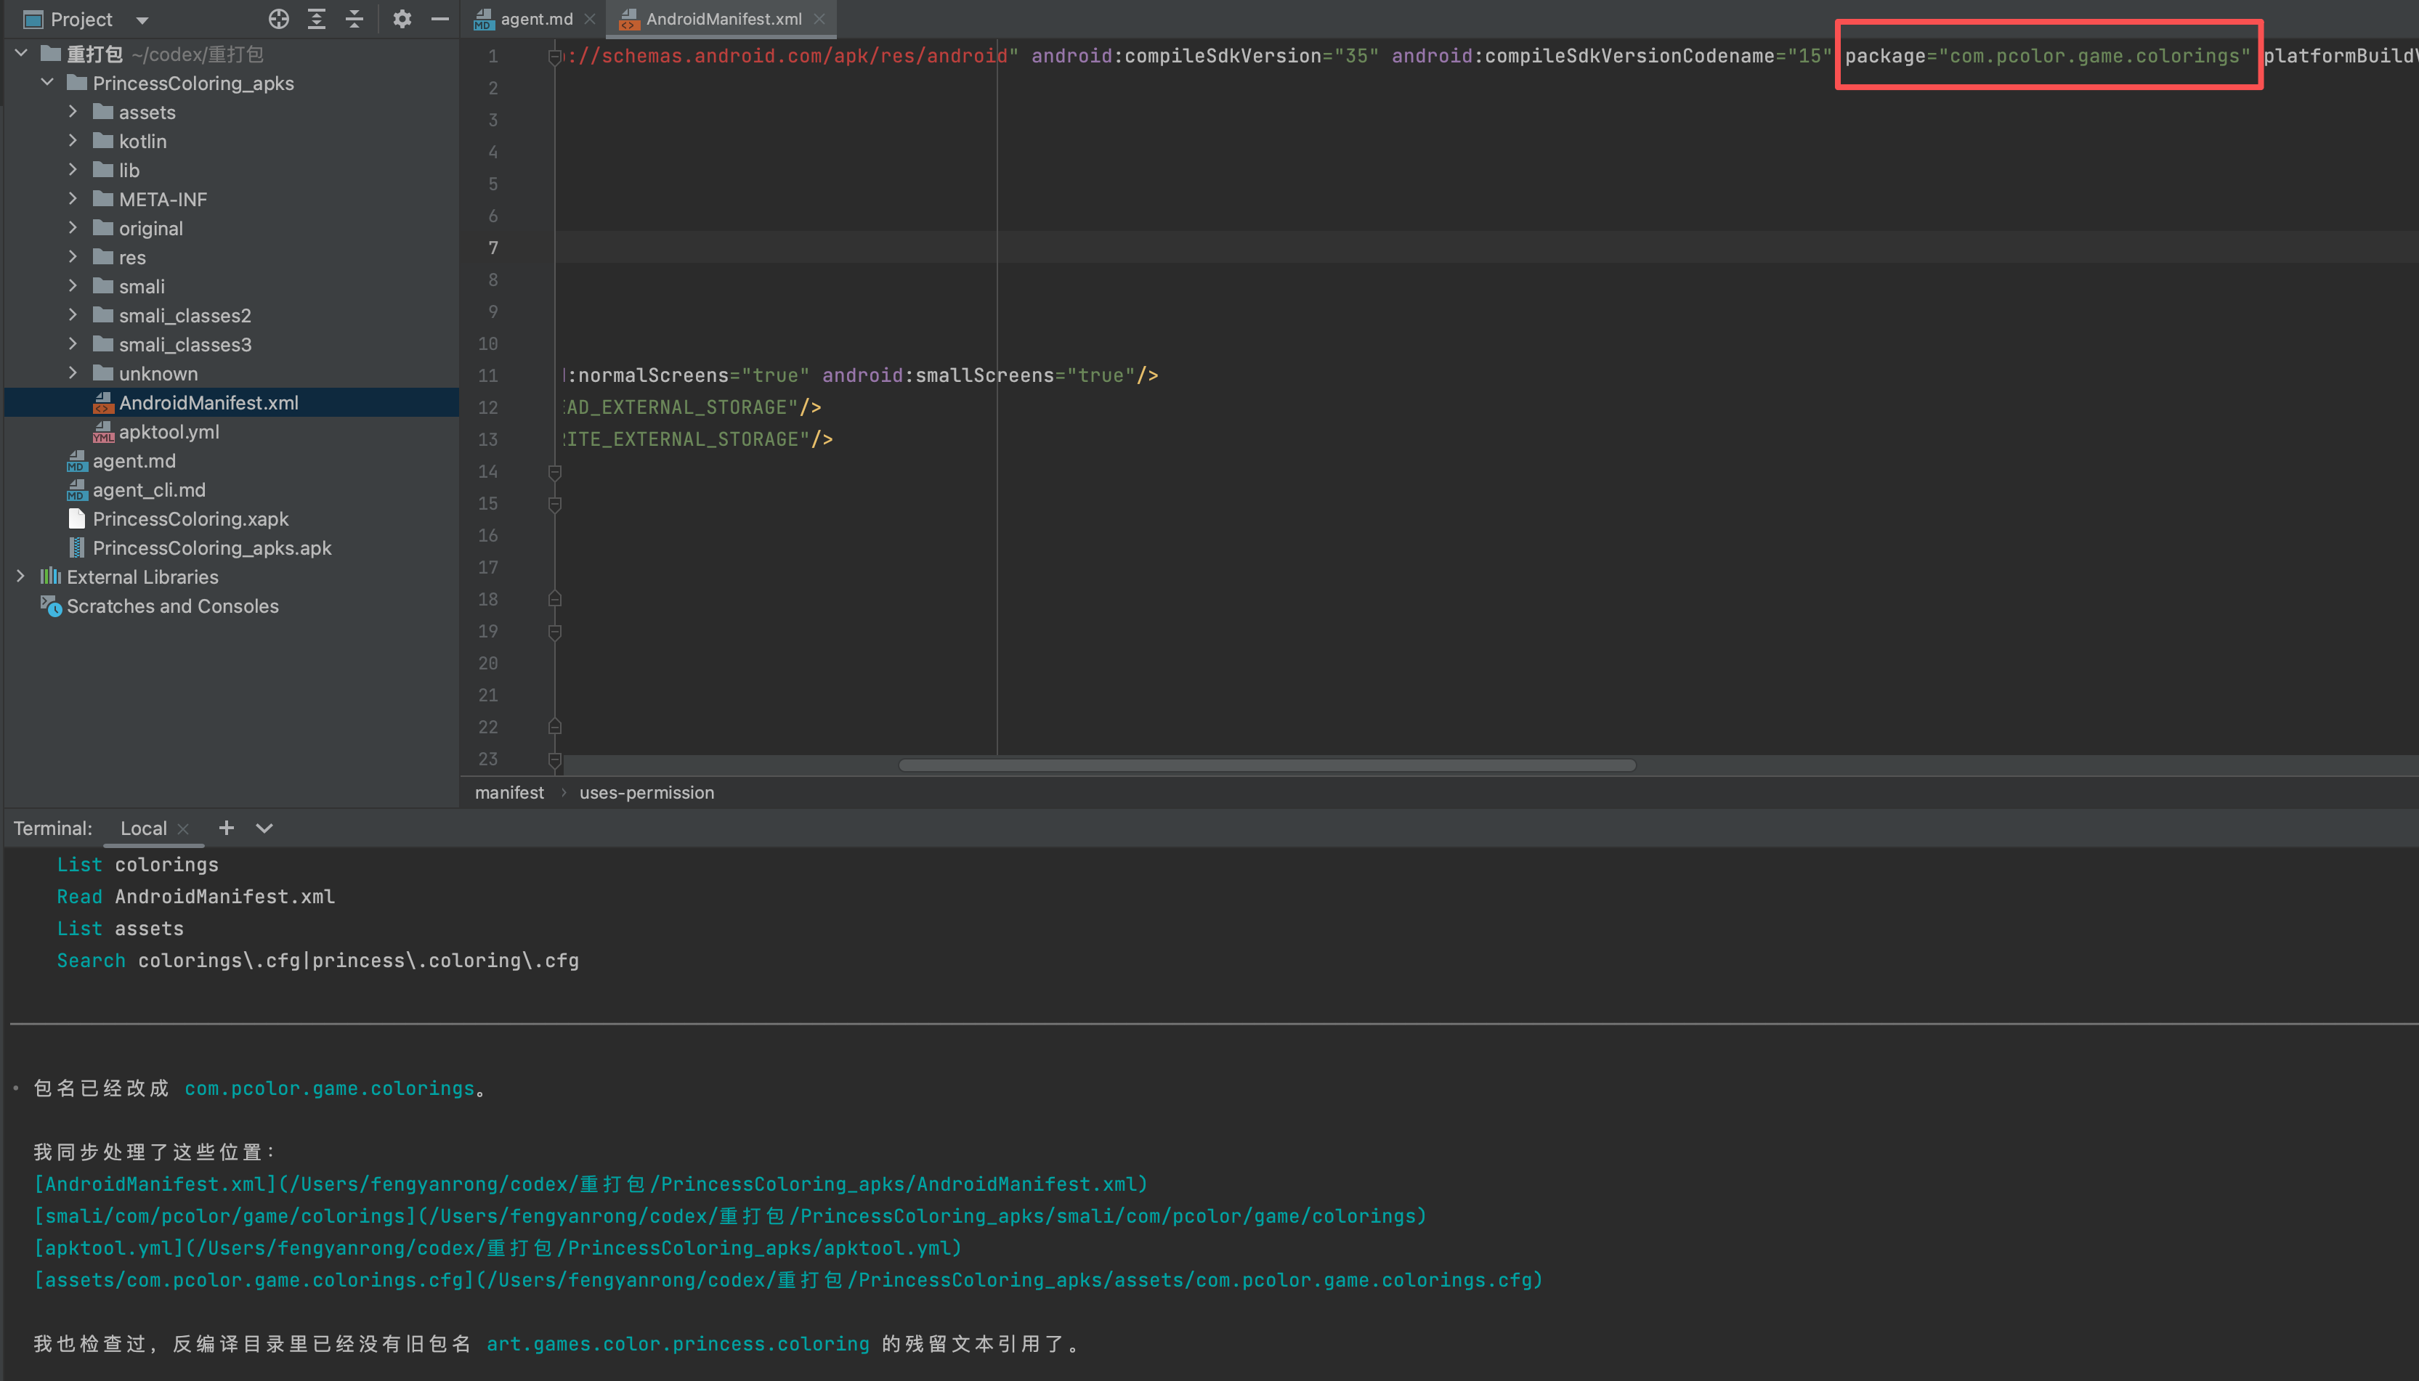Screen dimensions: 2419x1381
Task: Click the locate/select opened file target icon
Action: tap(278, 19)
